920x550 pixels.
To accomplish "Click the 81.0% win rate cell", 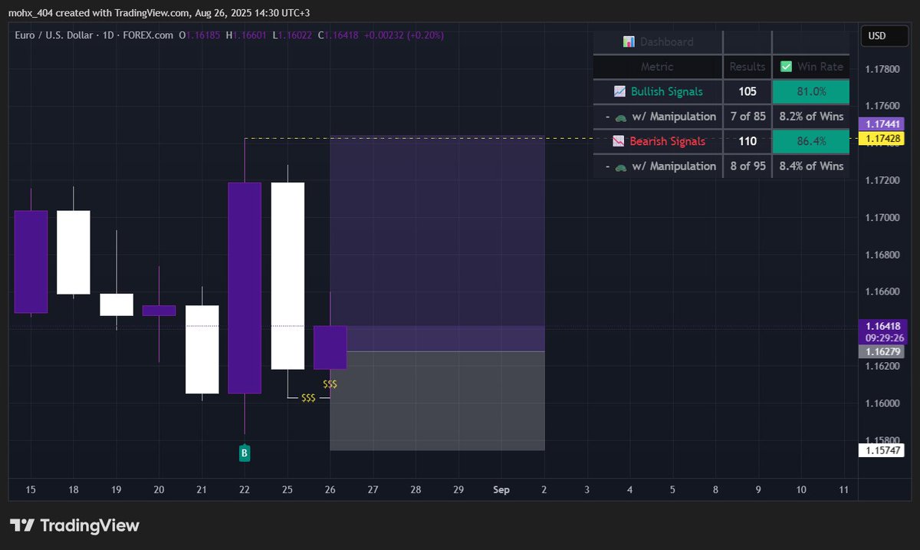I will pos(811,92).
